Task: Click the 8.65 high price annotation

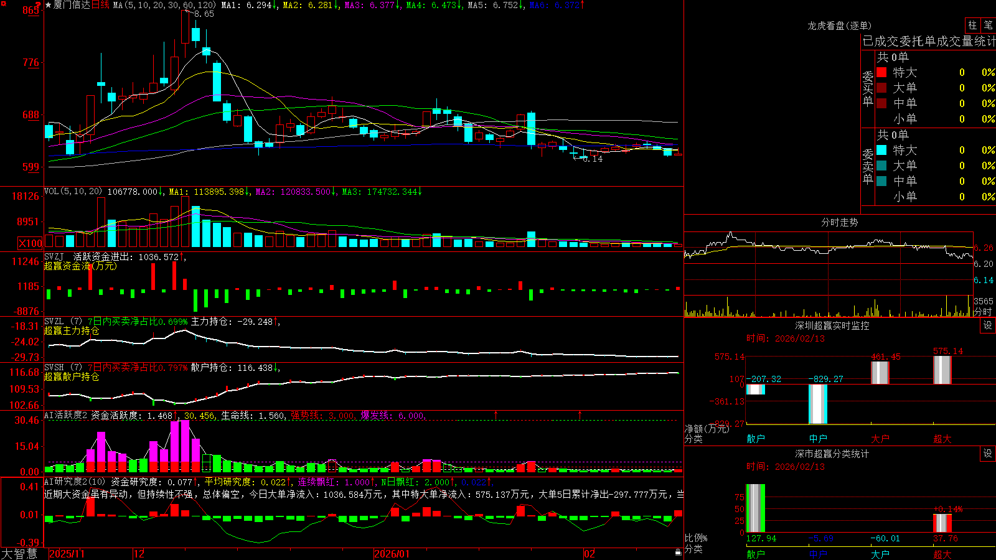Action: [x=204, y=14]
